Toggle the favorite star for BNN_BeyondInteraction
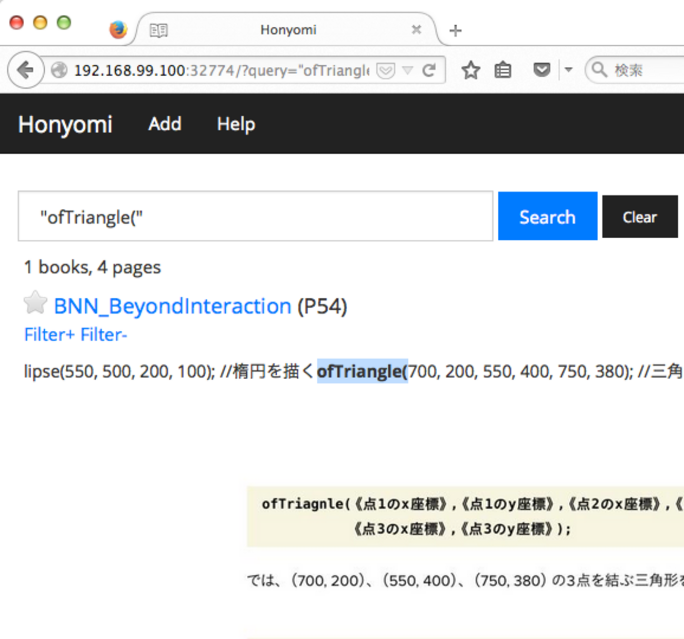The width and height of the screenshot is (684, 639). point(35,303)
